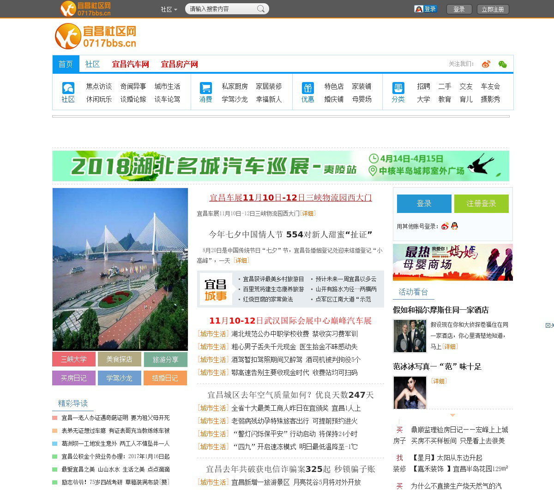Image resolution: width=554 pixels, height=490 pixels.
Task: Open the 城市生活 nav link
Action: pyautogui.click(x=167, y=86)
